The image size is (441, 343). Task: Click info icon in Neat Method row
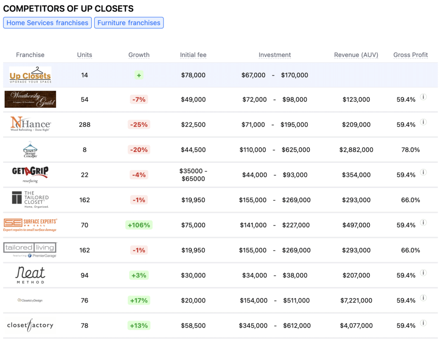click(423, 273)
